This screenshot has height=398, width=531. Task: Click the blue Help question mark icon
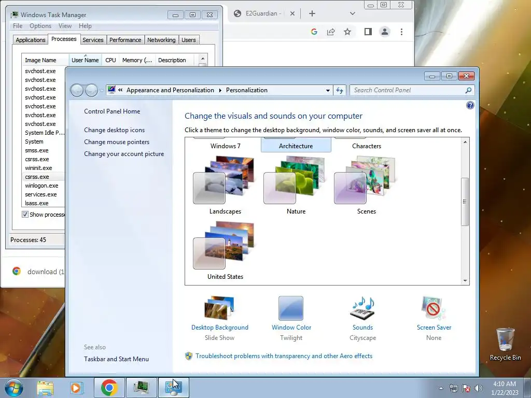pos(470,105)
